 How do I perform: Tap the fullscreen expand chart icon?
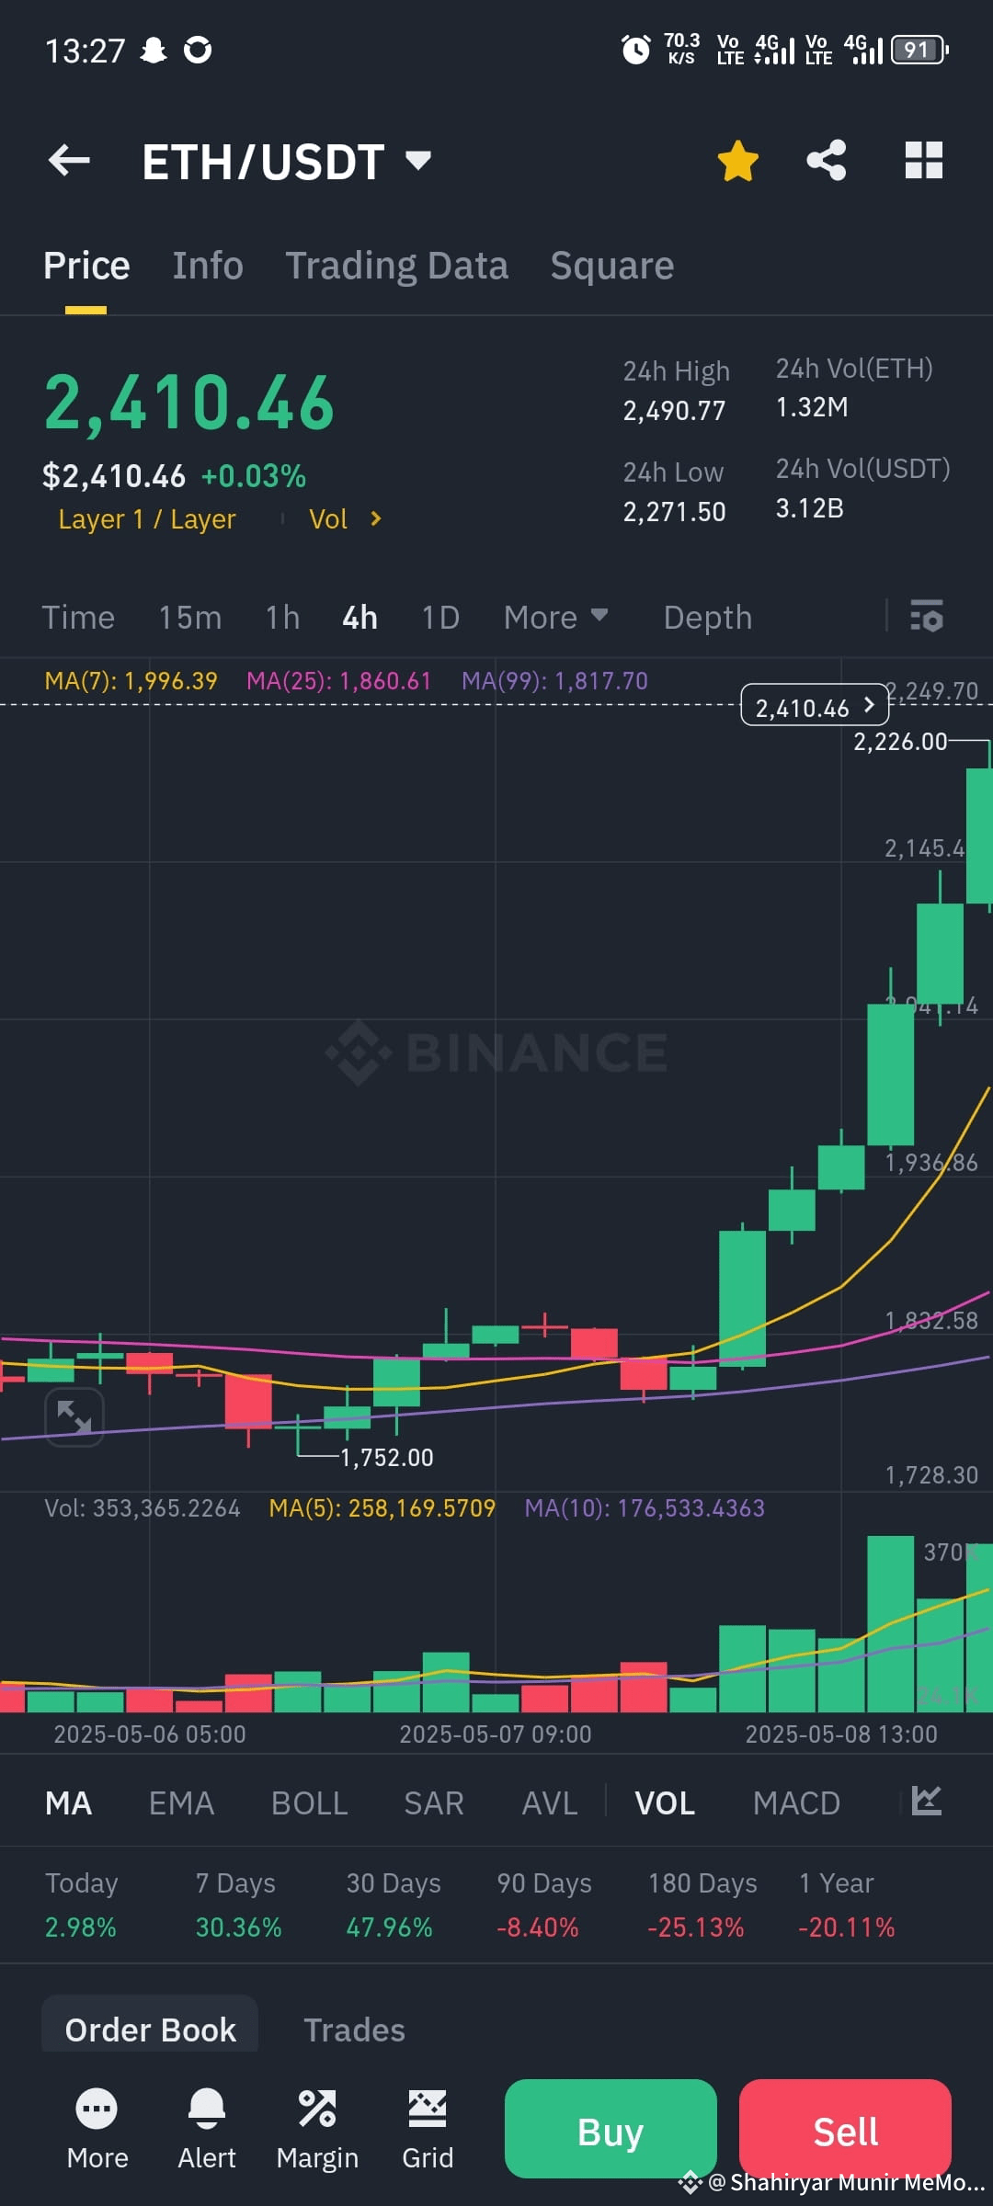(x=74, y=1416)
